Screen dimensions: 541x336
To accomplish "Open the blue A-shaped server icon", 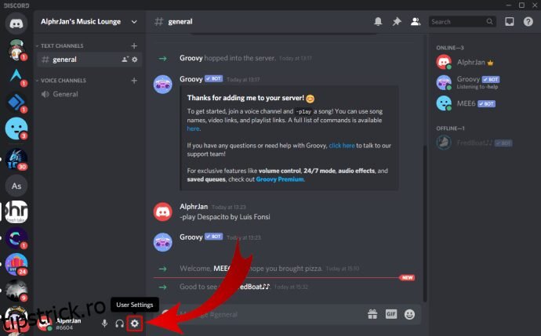I will [x=16, y=76].
